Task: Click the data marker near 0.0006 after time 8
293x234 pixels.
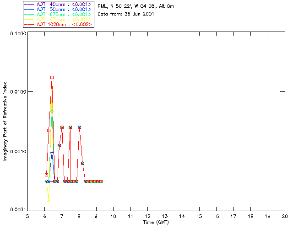Action: pyautogui.click(x=82, y=163)
